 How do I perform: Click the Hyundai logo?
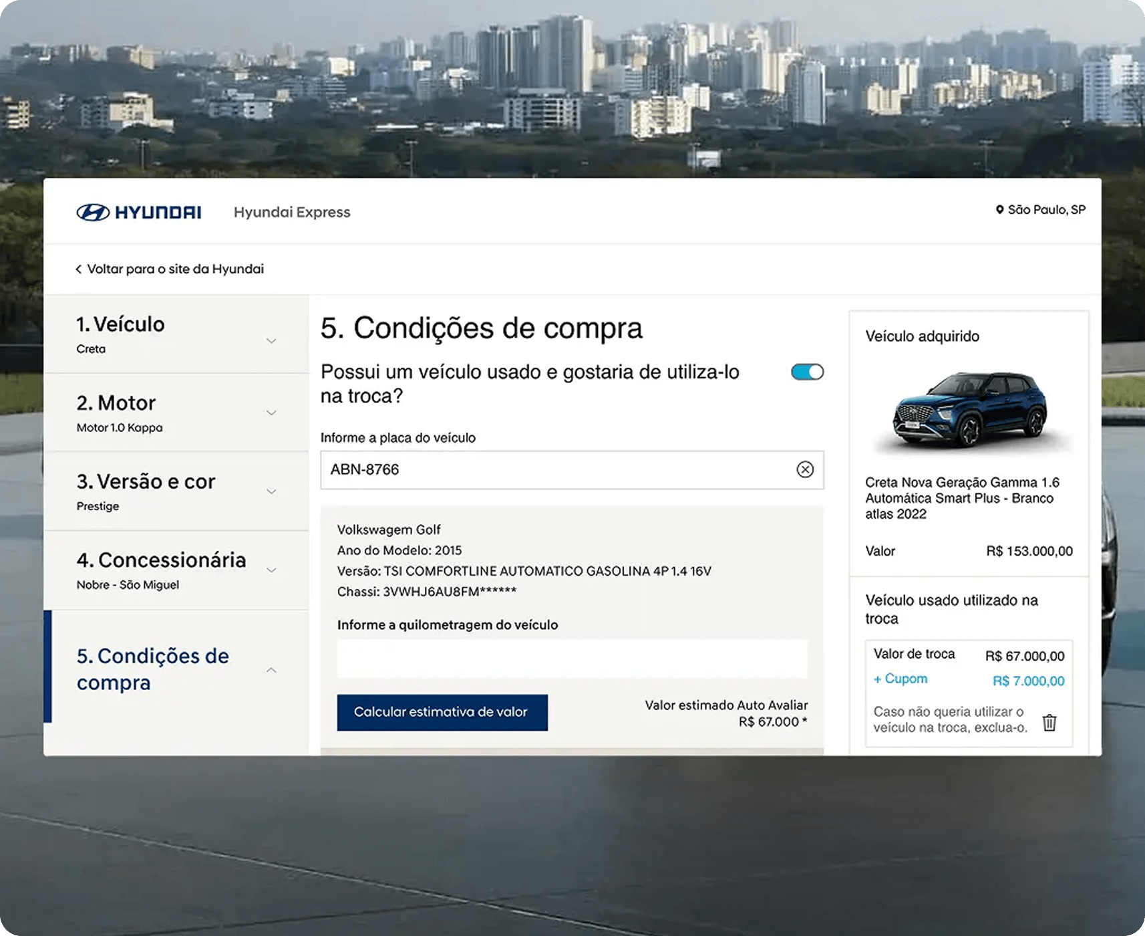coord(138,213)
